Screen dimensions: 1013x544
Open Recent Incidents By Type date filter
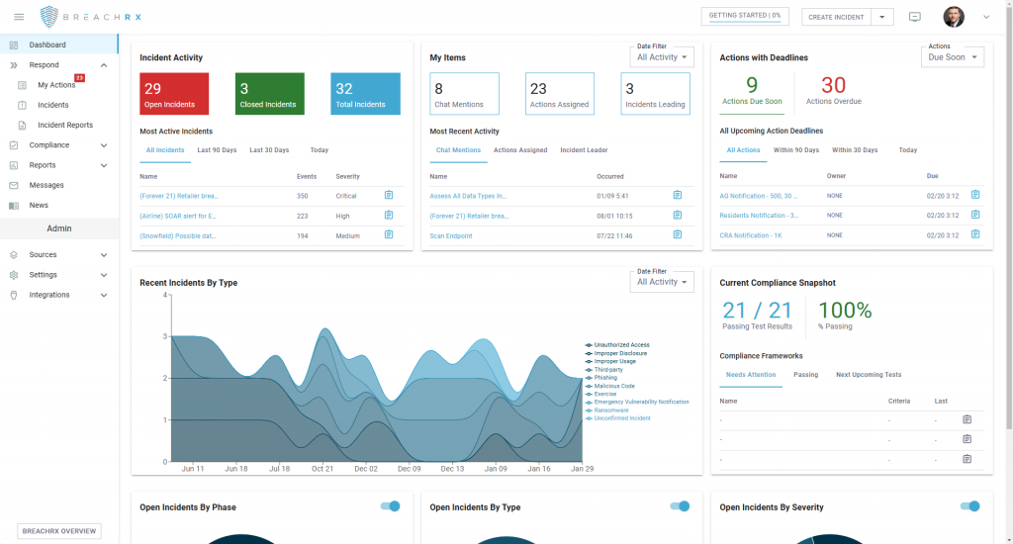pyautogui.click(x=662, y=282)
